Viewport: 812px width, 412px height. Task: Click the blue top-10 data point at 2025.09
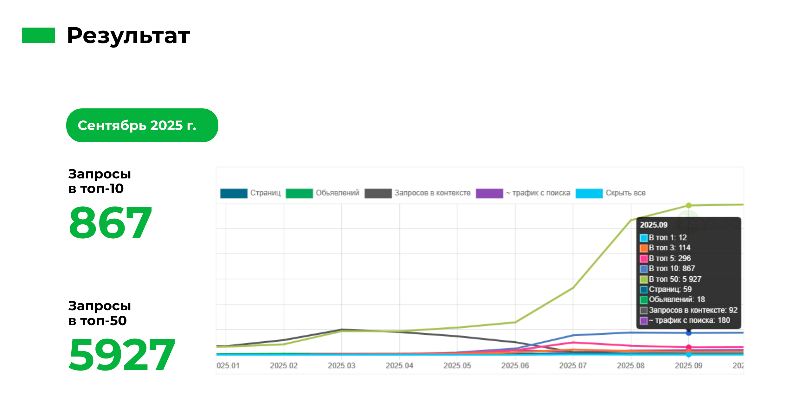pyautogui.click(x=689, y=333)
